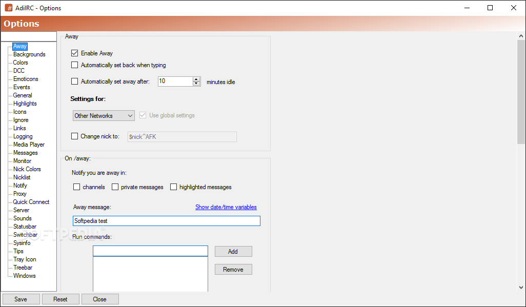Open the Server options page
The image size is (526, 307).
(x=21, y=210)
